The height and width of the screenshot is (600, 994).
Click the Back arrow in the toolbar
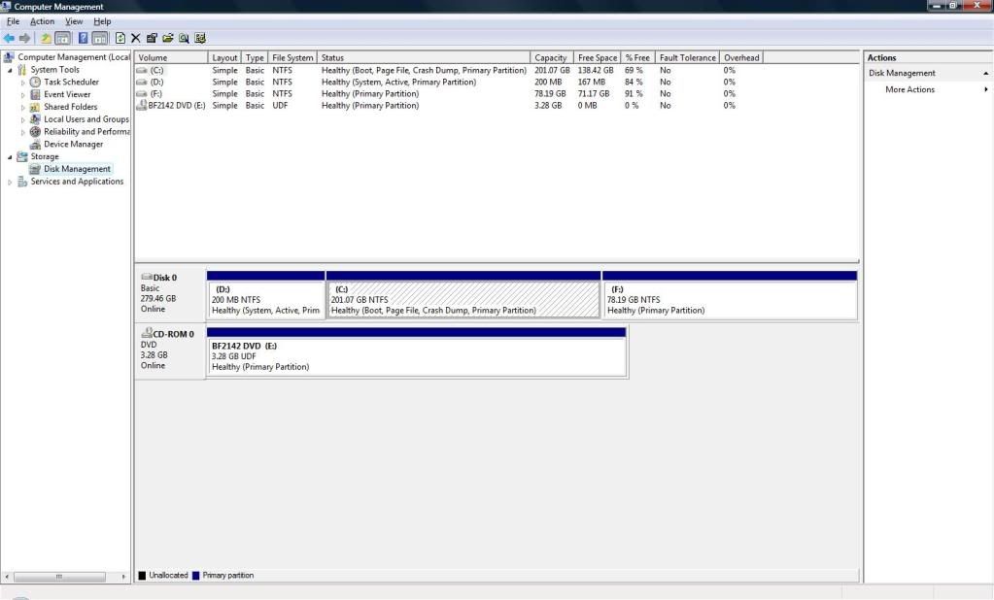pyautogui.click(x=9, y=38)
